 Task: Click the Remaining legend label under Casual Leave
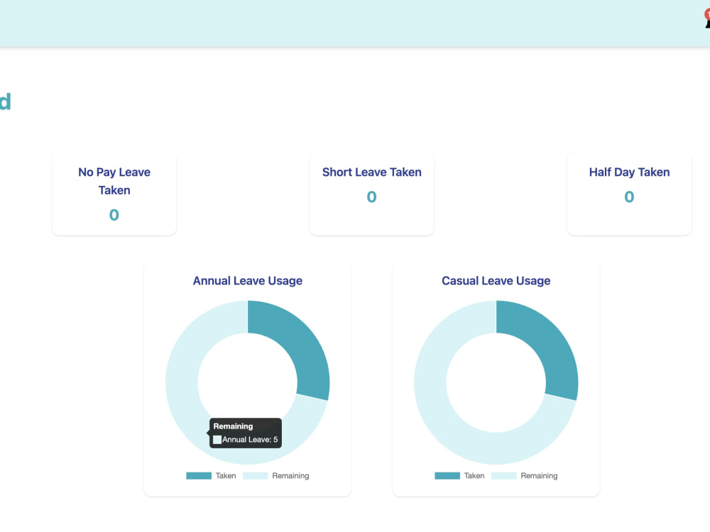coord(539,475)
